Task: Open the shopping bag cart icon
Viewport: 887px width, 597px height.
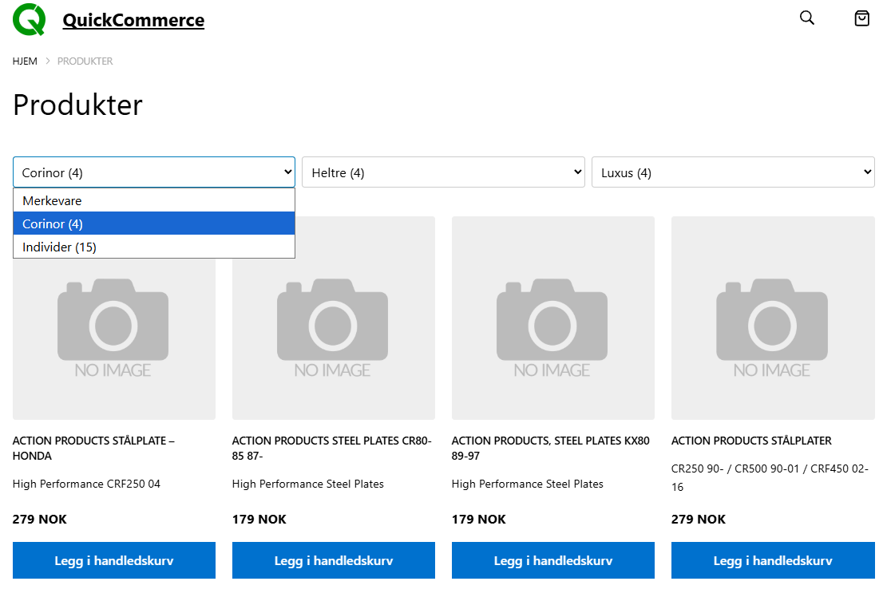Action: pyautogui.click(x=861, y=18)
